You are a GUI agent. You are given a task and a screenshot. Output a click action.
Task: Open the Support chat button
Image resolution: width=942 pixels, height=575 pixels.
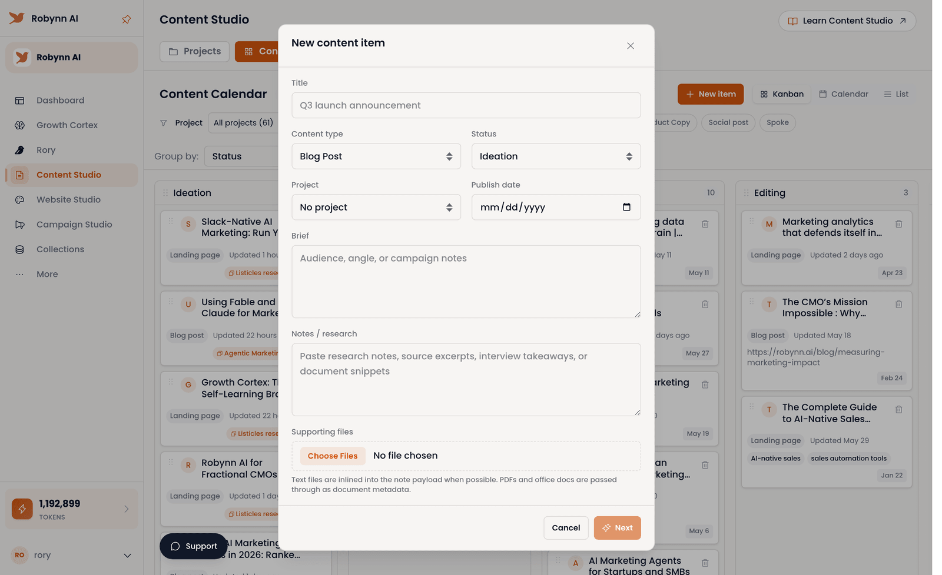tap(194, 546)
